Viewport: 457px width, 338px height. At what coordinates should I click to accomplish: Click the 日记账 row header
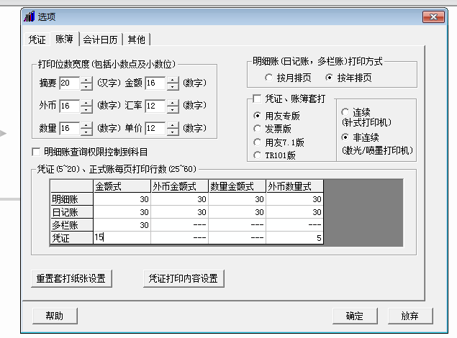(72, 212)
